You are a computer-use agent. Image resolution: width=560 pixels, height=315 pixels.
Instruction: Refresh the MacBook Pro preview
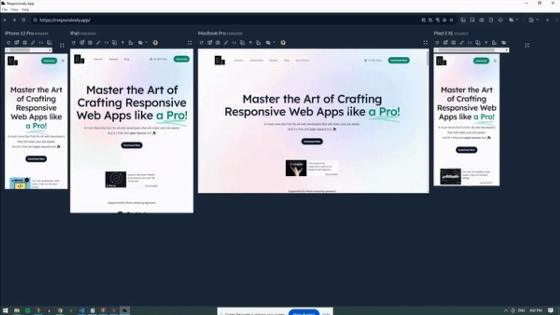click(x=202, y=42)
